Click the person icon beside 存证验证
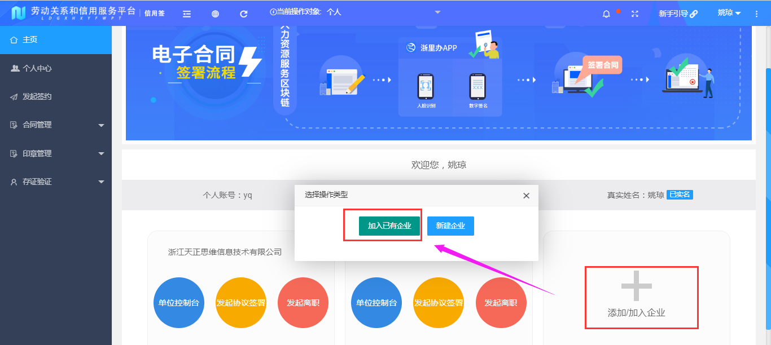 pos(14,182)
